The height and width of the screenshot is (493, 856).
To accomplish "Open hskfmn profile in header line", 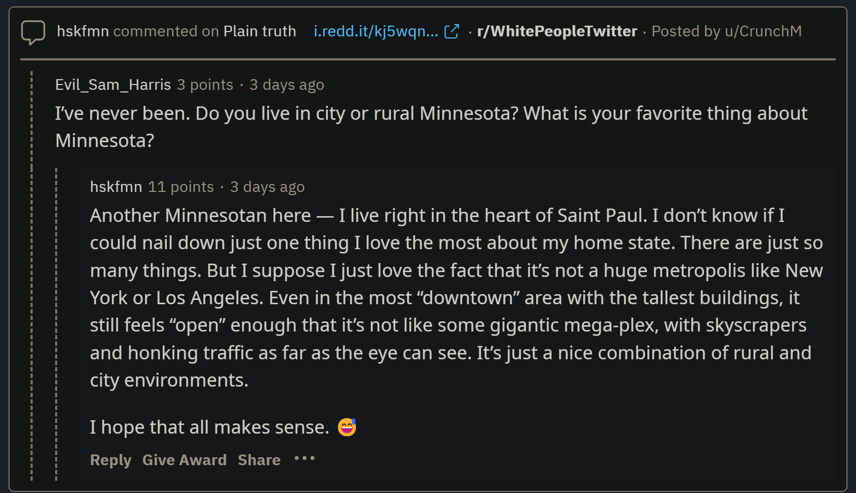I will (x=83, y=32).
